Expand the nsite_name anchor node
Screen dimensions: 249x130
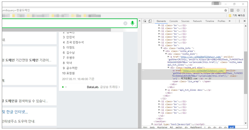(168, 57)
